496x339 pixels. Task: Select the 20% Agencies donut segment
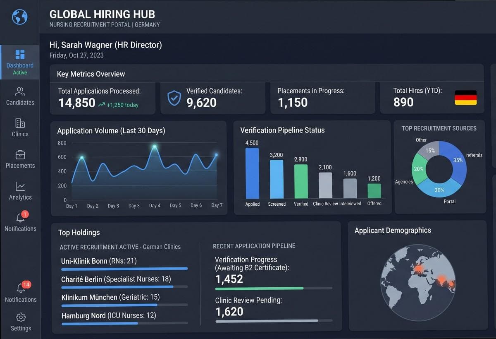click(419, 169)
